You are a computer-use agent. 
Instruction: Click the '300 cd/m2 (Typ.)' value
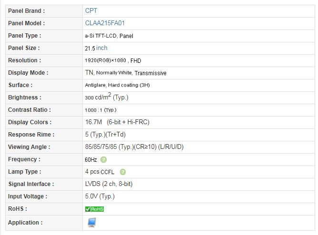pos(107,97)
